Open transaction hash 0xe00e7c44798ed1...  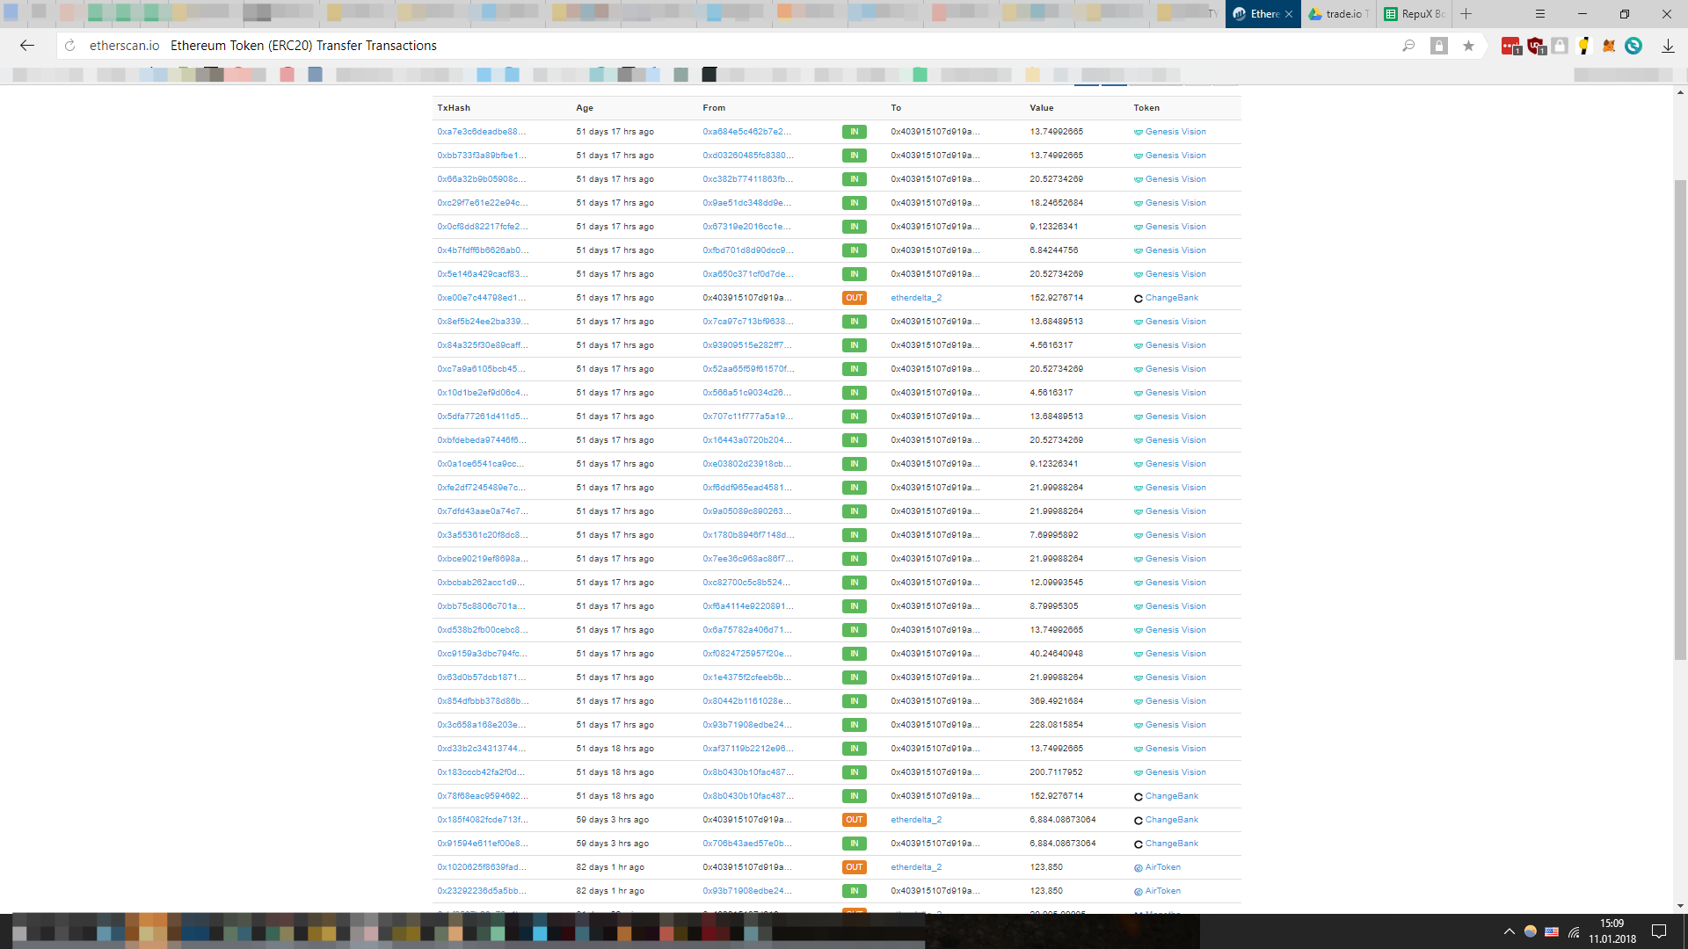481,298
